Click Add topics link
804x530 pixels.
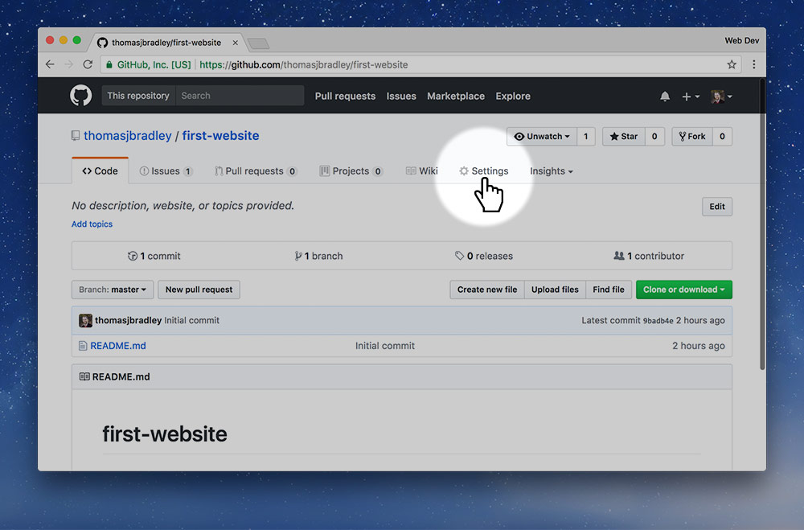[92, 224]
